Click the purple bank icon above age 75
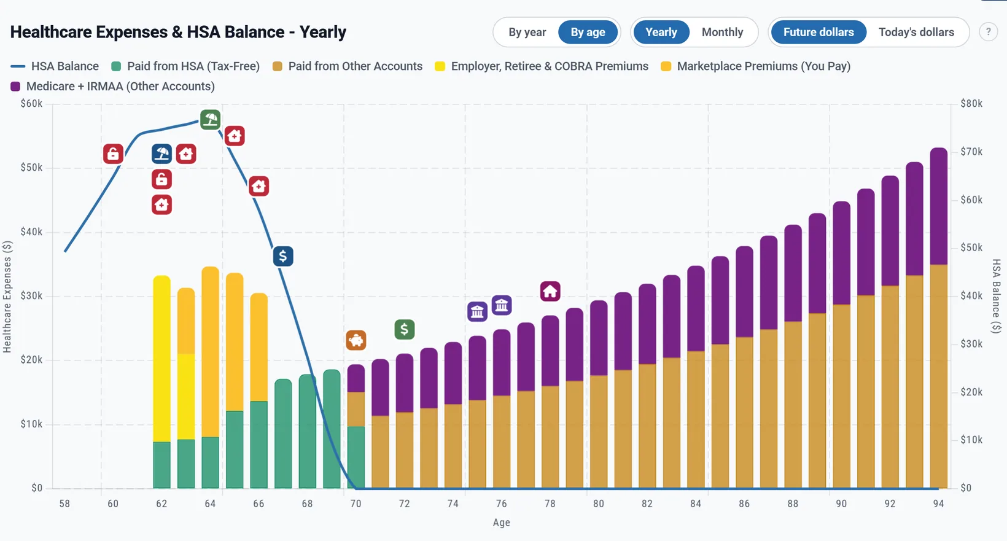The image size is (1007, 541). [x=477, y=312]
